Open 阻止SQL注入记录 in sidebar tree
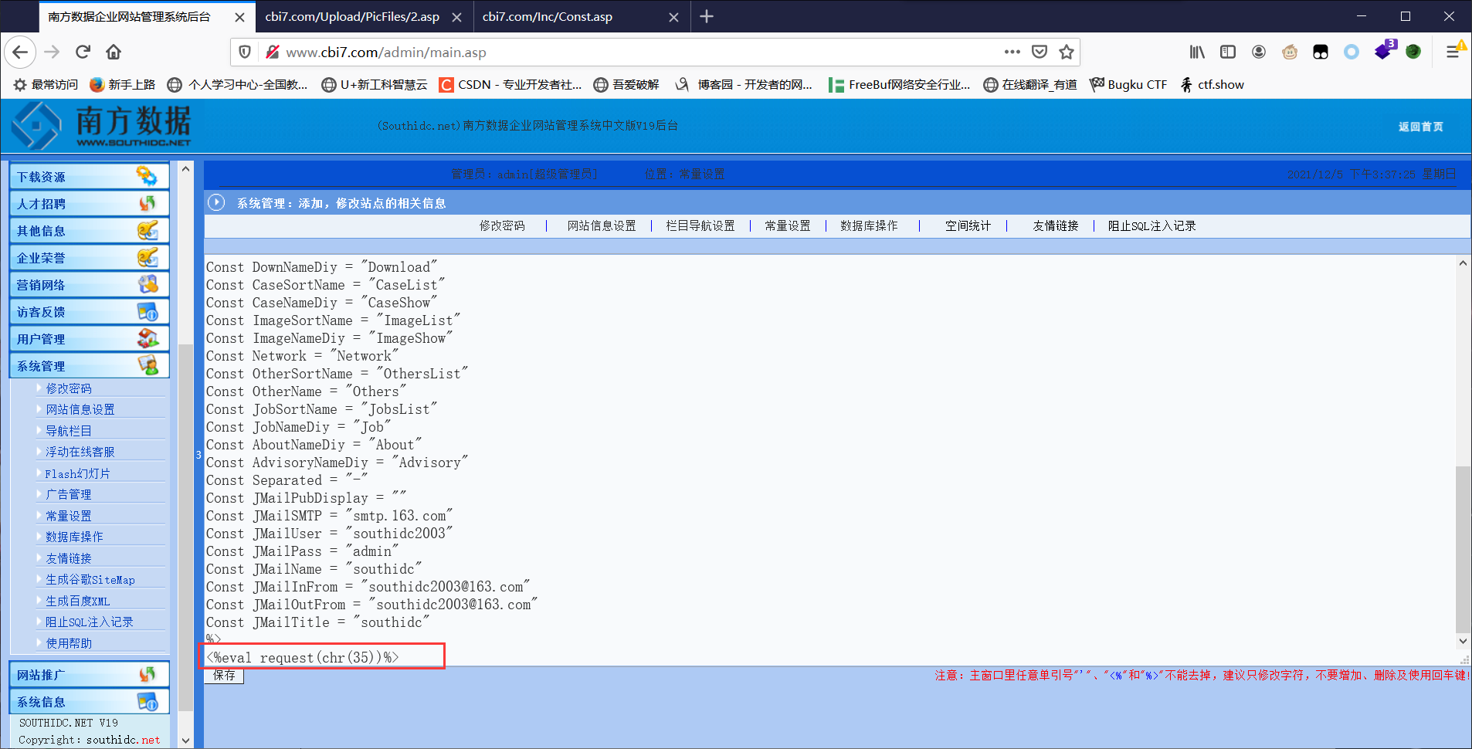Viewport: 1472px width, 749px height. click(90, 622)
